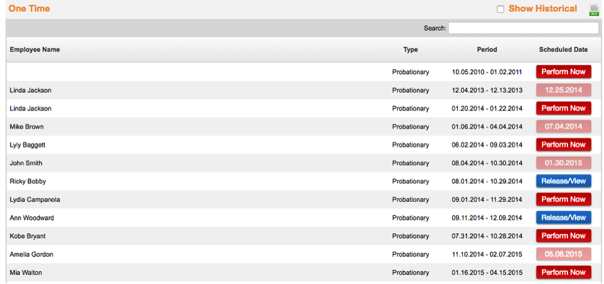Image resolution: width=604 pixels, height=284 pixels.
Task: Enable the Show Historical checkbox
Action: (x=501, y=9)
